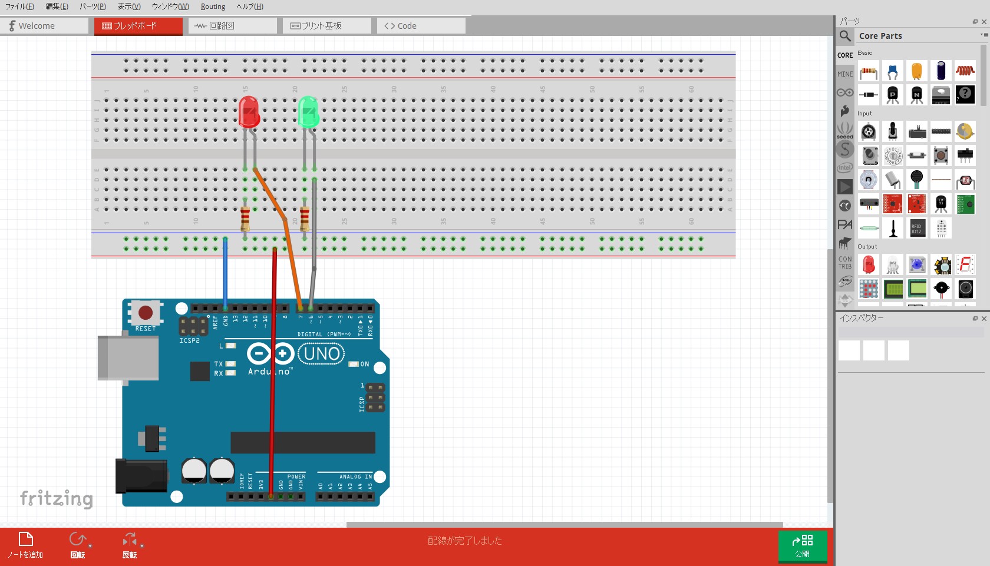Click the ノートを追加 note icon
The image size is (990, 566).
coord(25,539)
